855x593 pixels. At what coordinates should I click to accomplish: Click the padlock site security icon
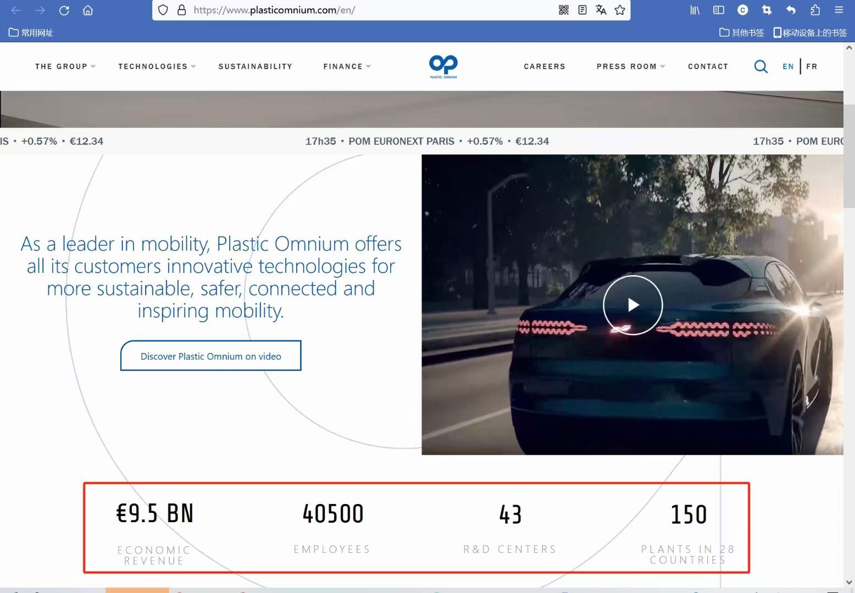[x=181, y=10]
